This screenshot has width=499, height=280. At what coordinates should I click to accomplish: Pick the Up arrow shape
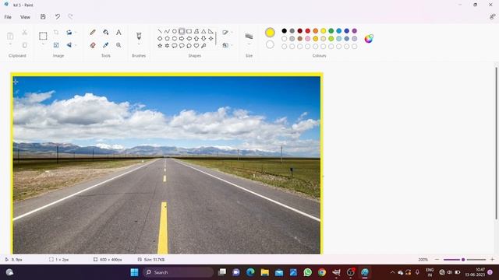pos(196,38)
